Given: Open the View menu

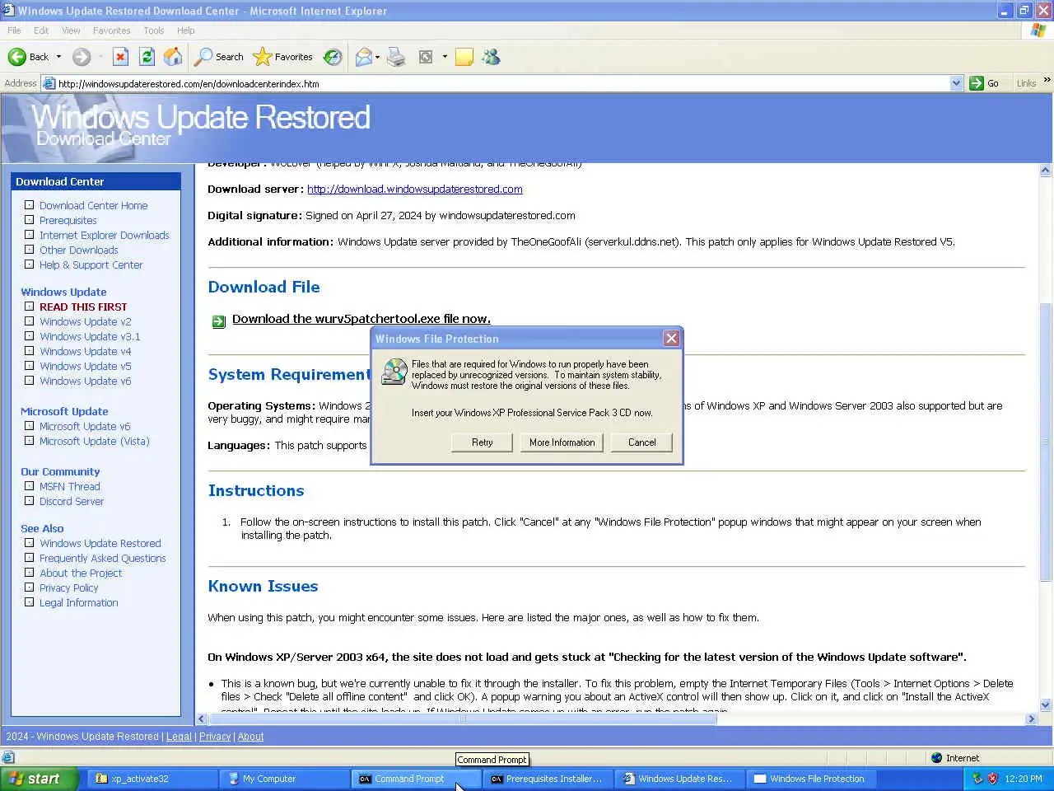Looking at the screenshot, I should coord(71,30).
